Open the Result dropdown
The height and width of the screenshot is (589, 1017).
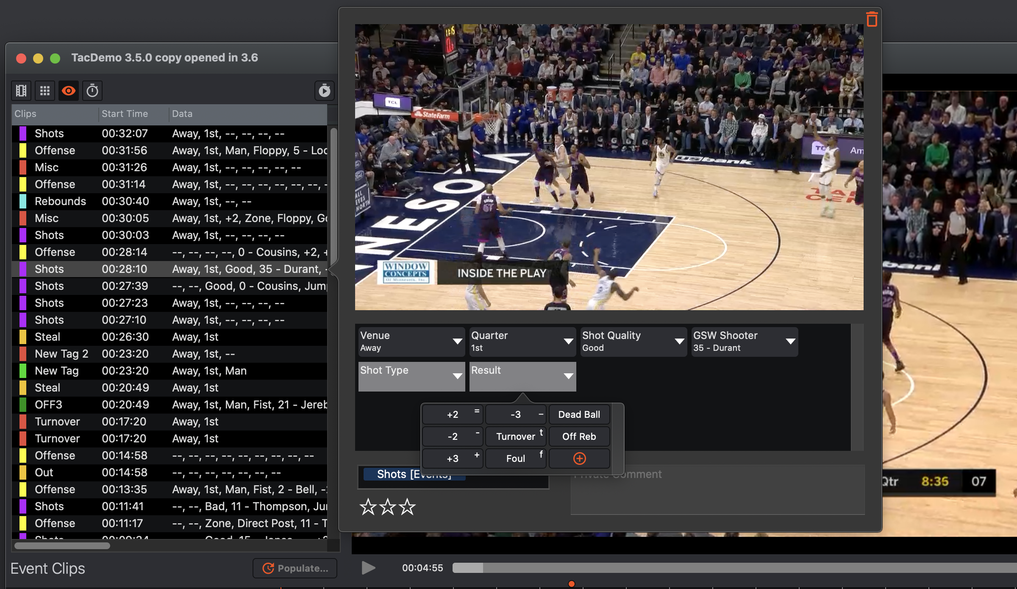point(522,376)
